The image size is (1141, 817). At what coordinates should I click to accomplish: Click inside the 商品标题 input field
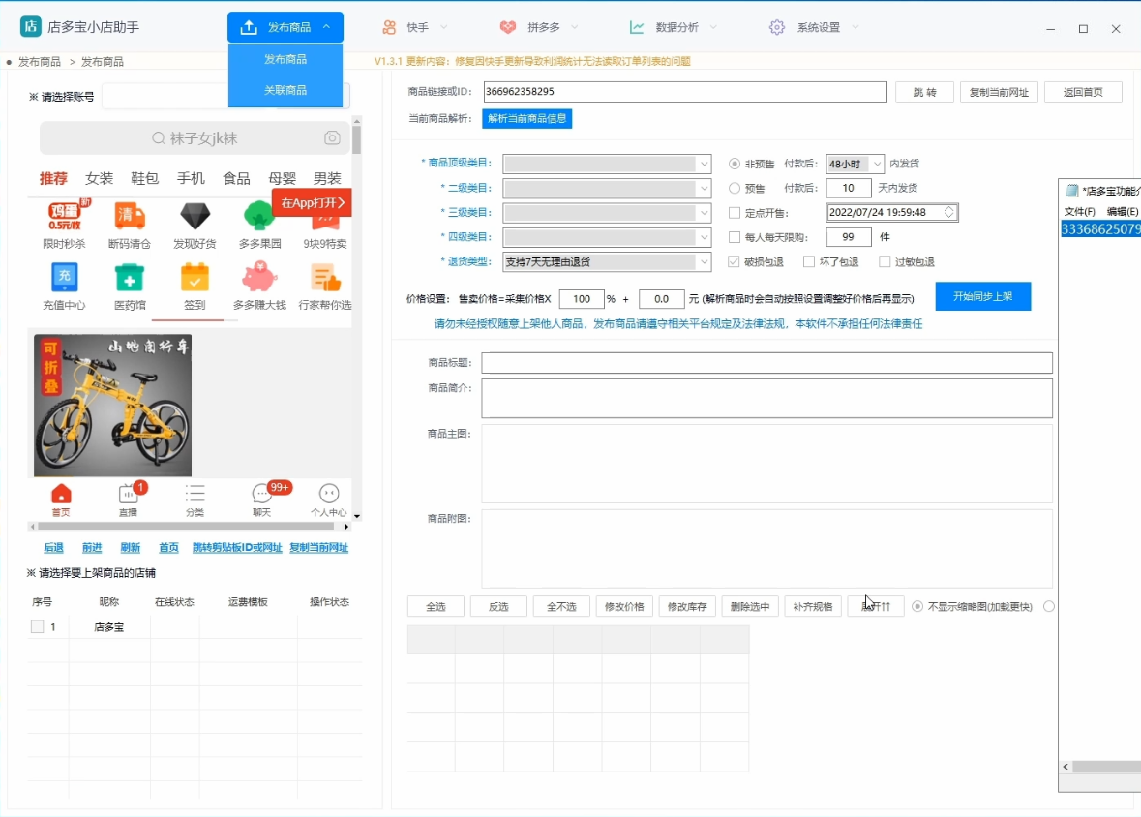point(765,363)
